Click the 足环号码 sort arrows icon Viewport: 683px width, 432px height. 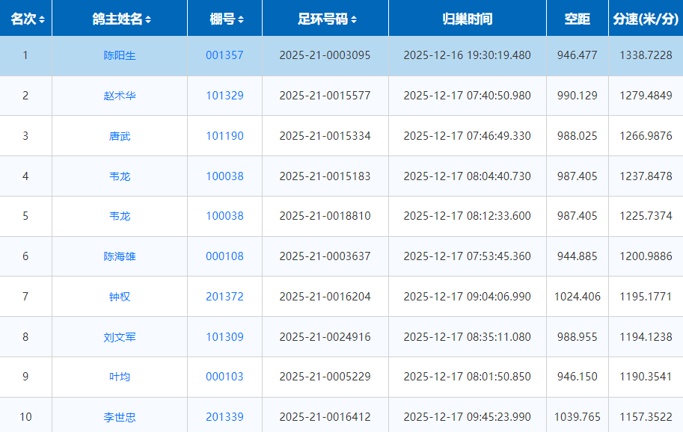click(354, 19)
